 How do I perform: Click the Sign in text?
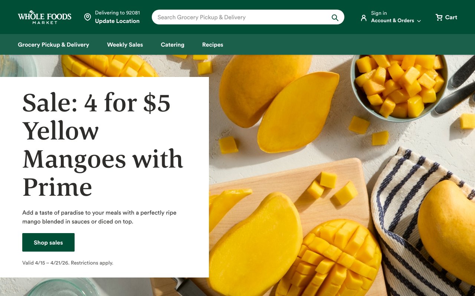(x=379, y=13)
